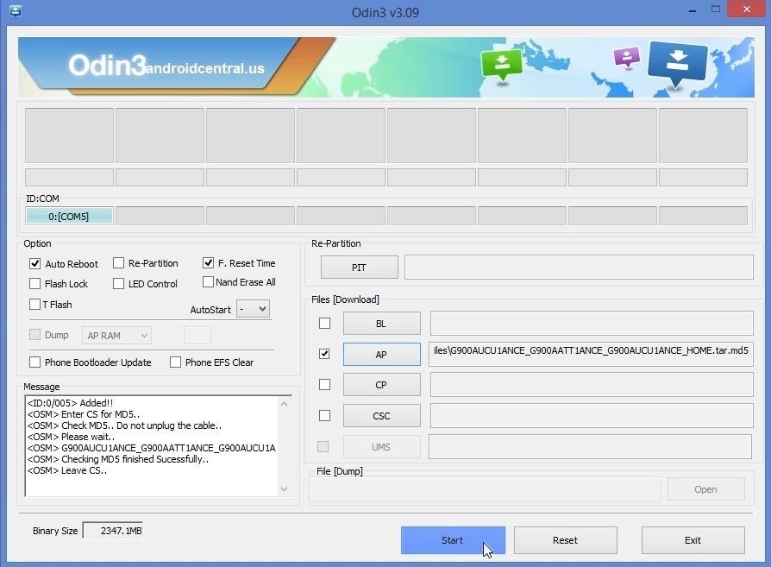Enable Phone Bootloader Update
The width and height of the screenshot is (771, 567).
point(34,362)
